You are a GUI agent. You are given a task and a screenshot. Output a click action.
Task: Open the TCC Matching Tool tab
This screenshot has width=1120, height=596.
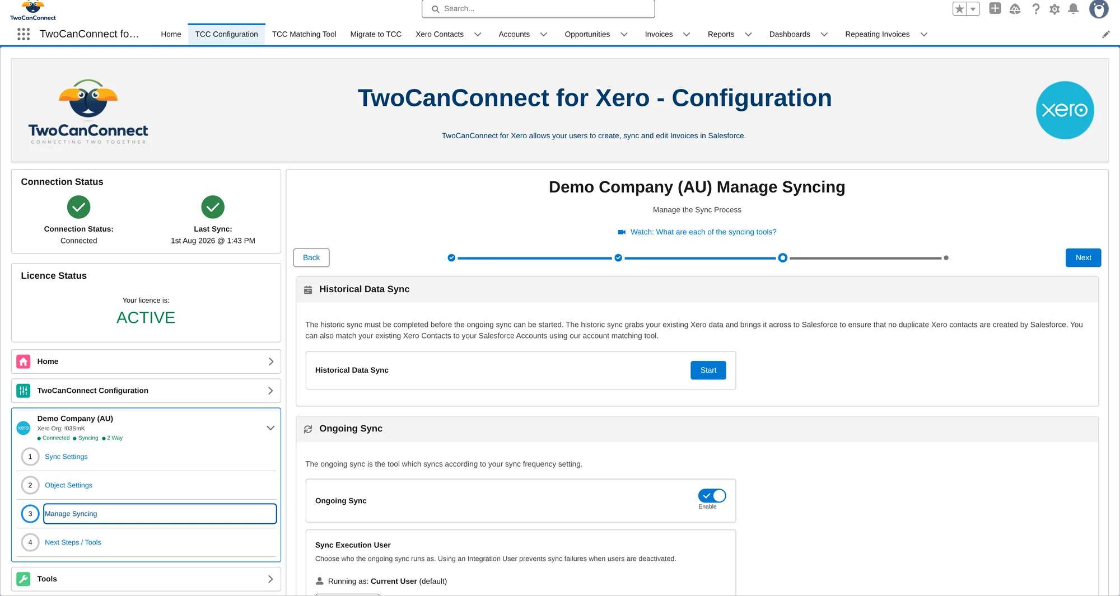(x=304, y=34)
